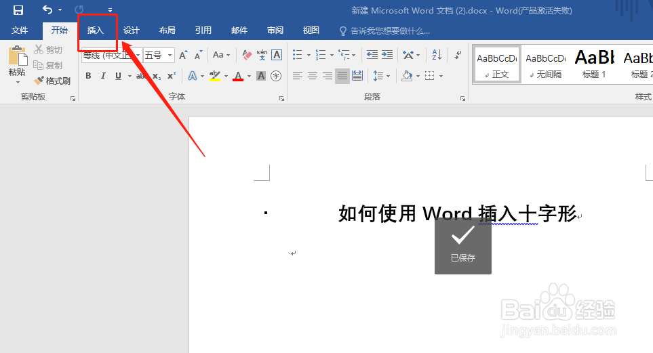Open the font size 五号 combo box
Screen dimensions: 653x353
tap(159, 55)
